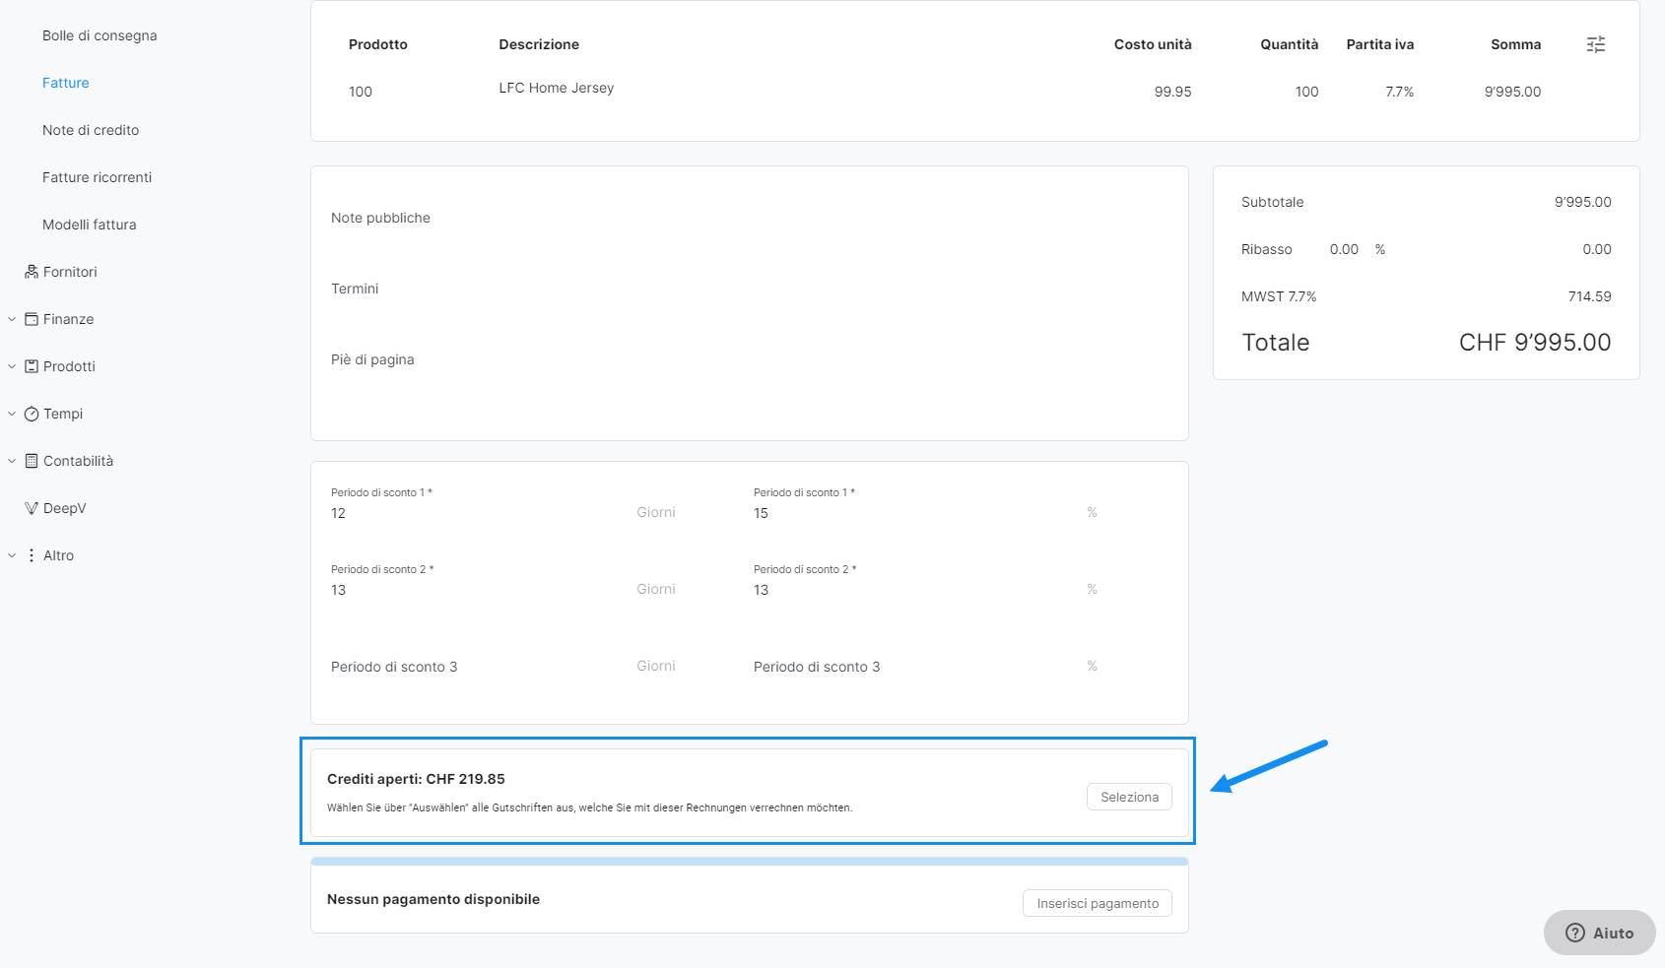Image resolution: width=1665 pixels, height=968 pixels.
Task: Click the Altro three-dots icon
Action: pos(32,555)
